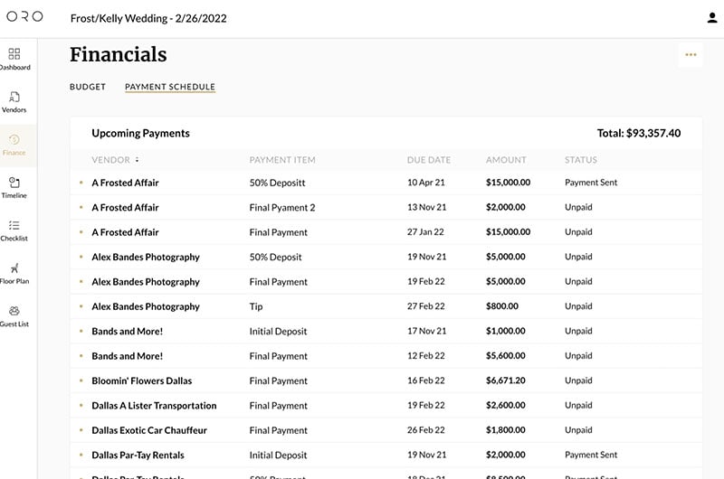Open Alex Bandes Photography 50% Deposit row

(386, 257)
